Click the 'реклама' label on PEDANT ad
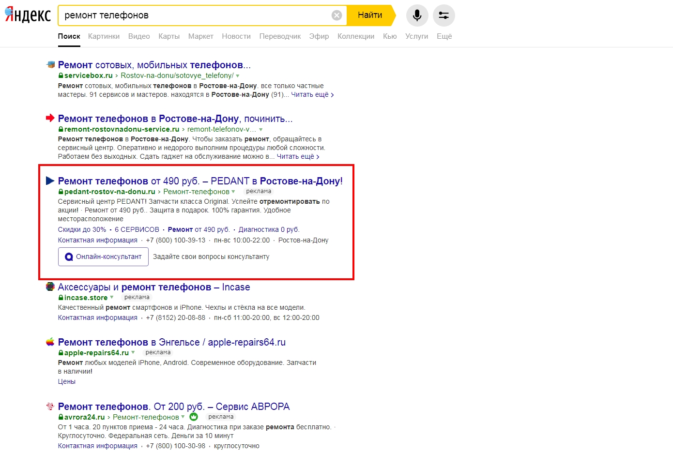Viewport: 673px width, 453px height. [259, 192]
